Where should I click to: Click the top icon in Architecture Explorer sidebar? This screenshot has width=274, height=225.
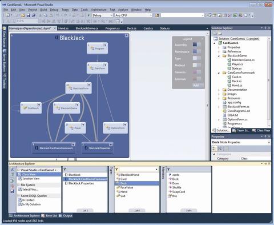pyautogui.click(x=13, y=169)
